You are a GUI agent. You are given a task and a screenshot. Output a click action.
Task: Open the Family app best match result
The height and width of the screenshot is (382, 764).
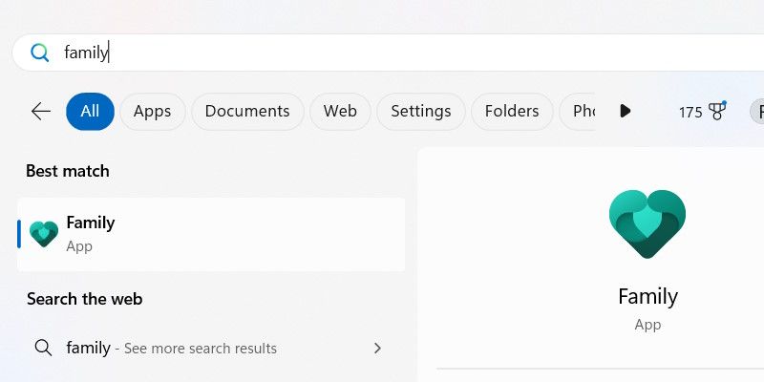coord(211,234)
